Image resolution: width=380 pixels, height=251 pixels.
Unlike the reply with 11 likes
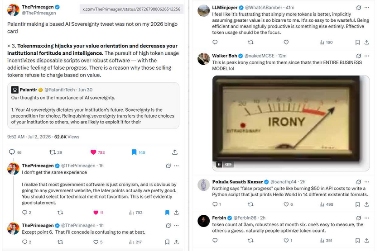pos(96,213)
